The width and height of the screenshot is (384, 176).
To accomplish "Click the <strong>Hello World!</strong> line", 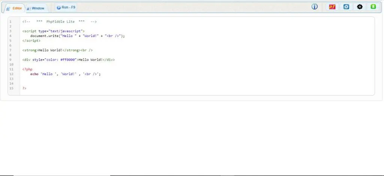I will (57, 50).
